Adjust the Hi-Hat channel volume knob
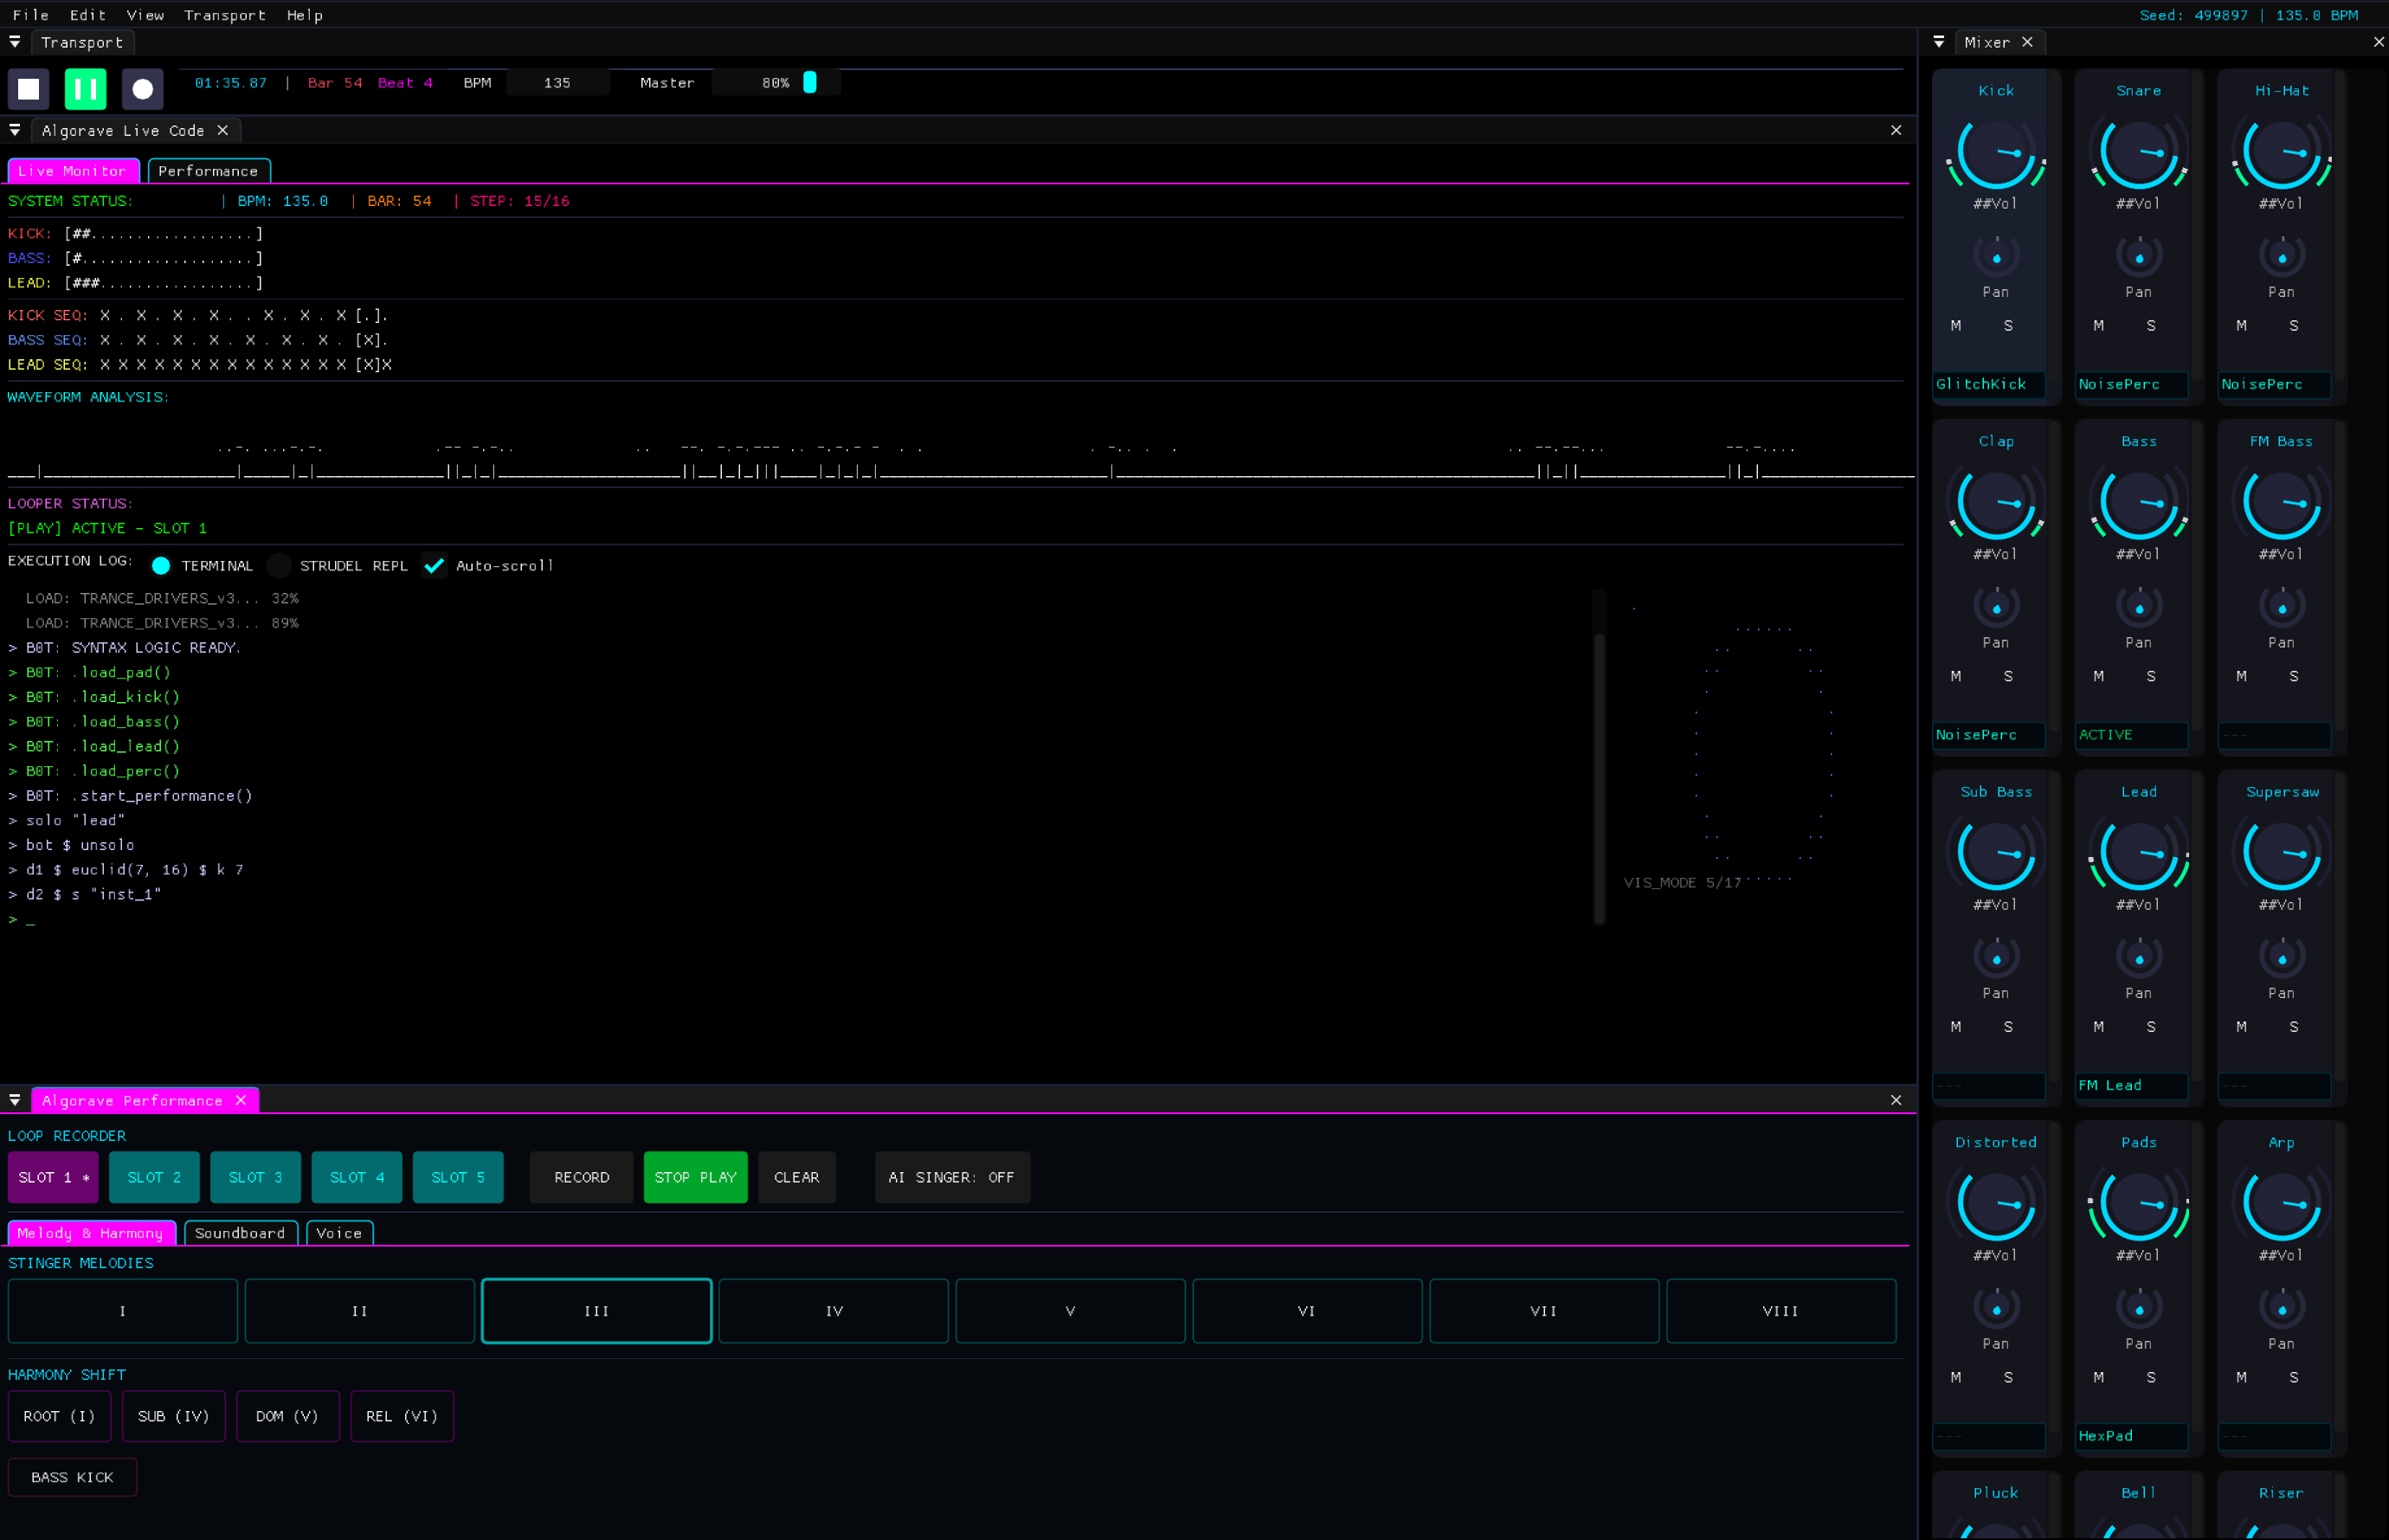 pyautogui.click(x=2282, y=153)
